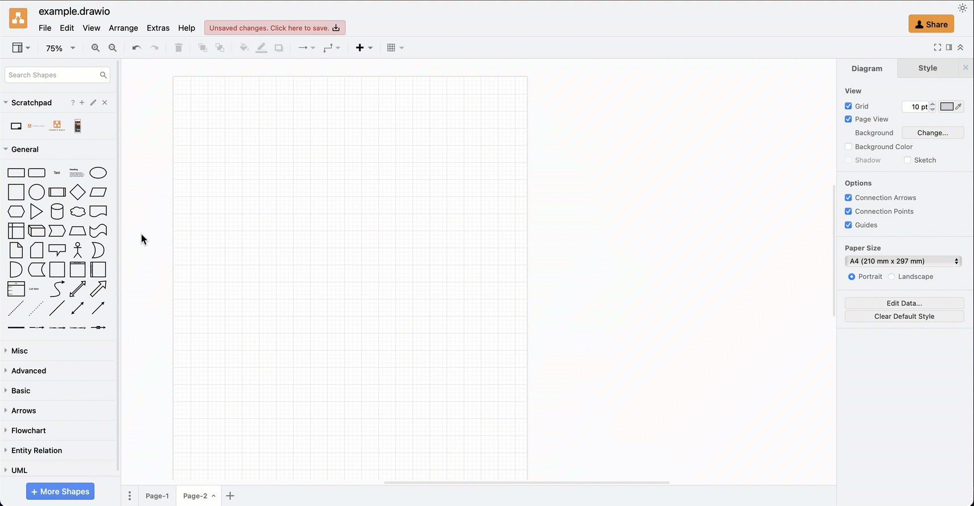Toggle the Page View checkbox
This screenshot has height=506, width=974.
click(848, 119)
